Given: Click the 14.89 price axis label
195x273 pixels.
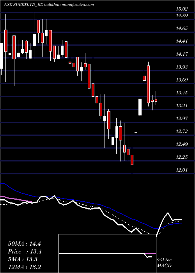Looking at the screenshot, I should click(x=182, y=16).
